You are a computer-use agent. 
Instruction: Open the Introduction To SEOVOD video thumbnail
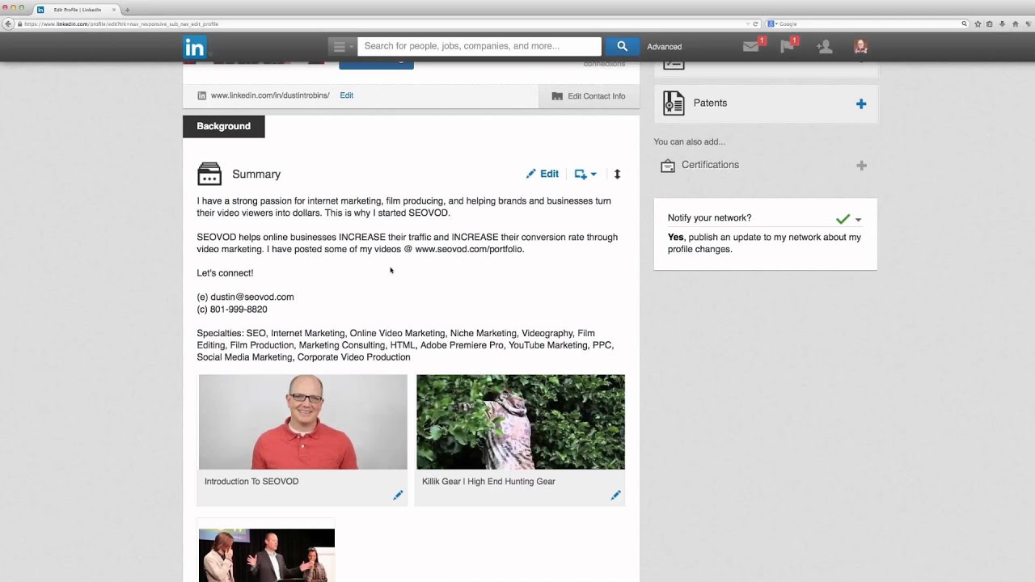(303, 422)
